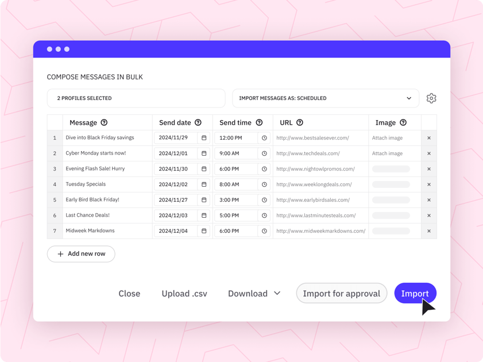Click URL http://www.lastminutesteals.com/
This screenshot has height=362, width=483.
316,215
